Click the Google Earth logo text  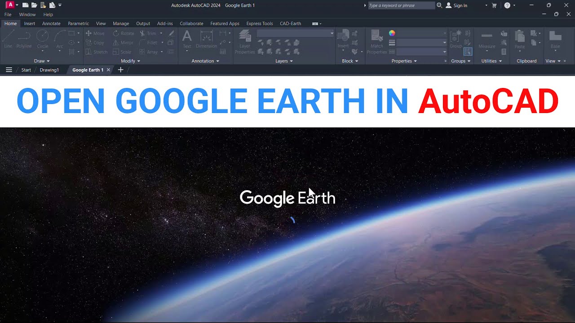[x=287, y=198]
